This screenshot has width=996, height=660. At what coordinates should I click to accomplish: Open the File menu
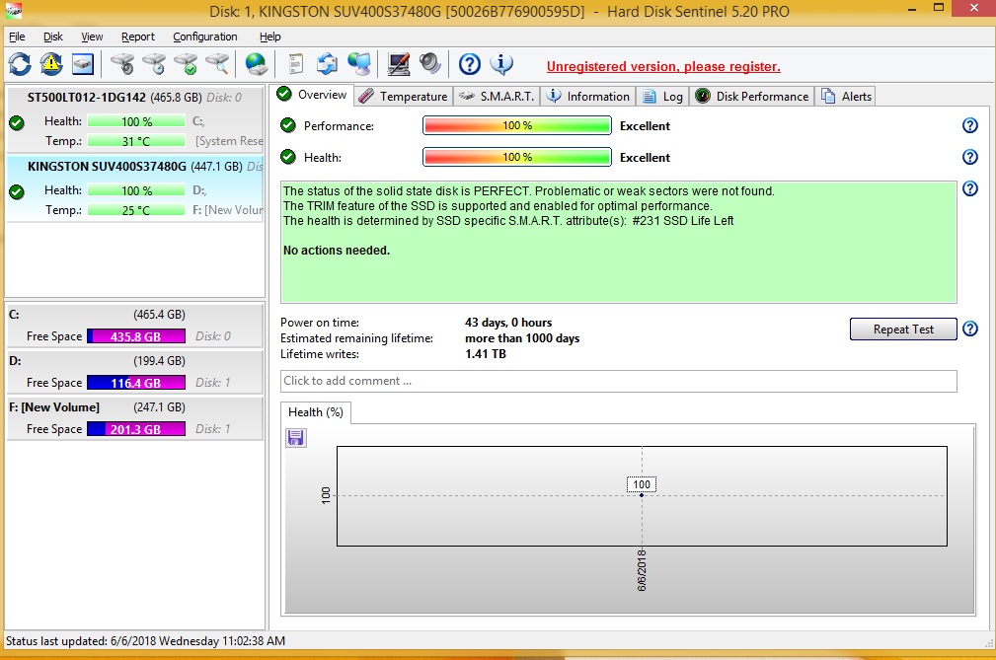pos(17,37)
